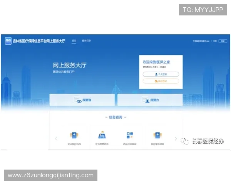Open the 药品目录查询 drug catalog icon
This screenshot has width=231, height=185.
(x=130, y=135)
